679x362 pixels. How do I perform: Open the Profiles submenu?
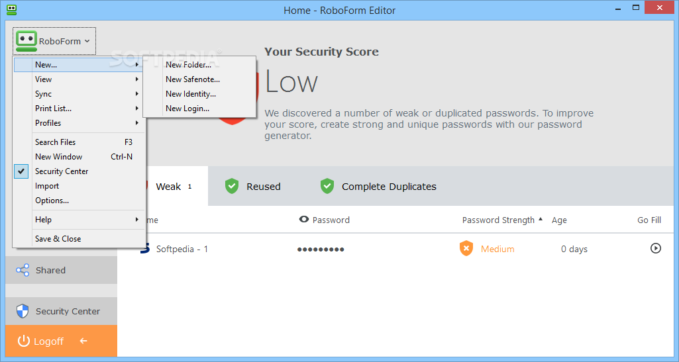(79, 123)
